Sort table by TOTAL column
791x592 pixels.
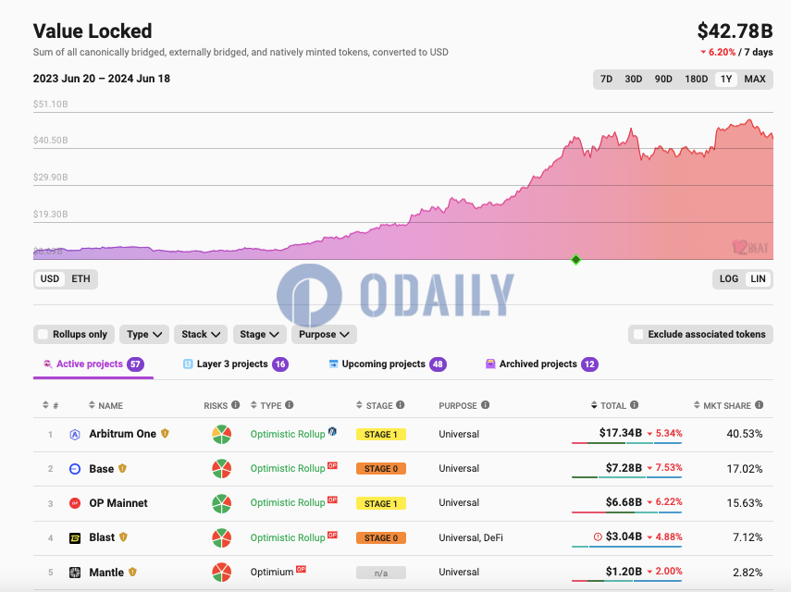pos(609,405)
